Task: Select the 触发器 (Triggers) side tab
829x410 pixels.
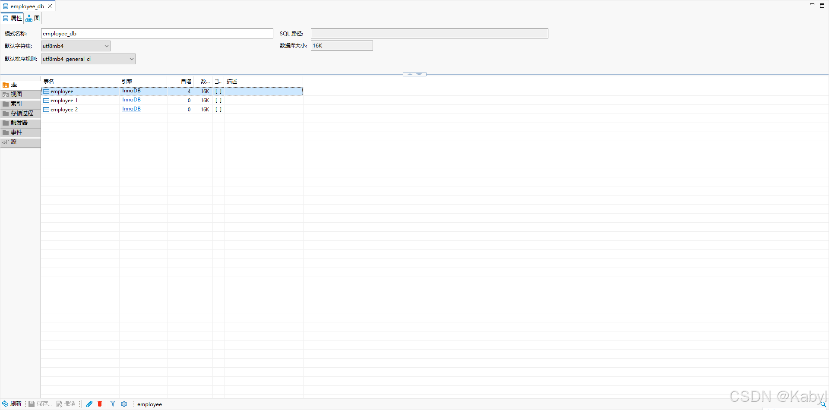Action: coord(20,123)
